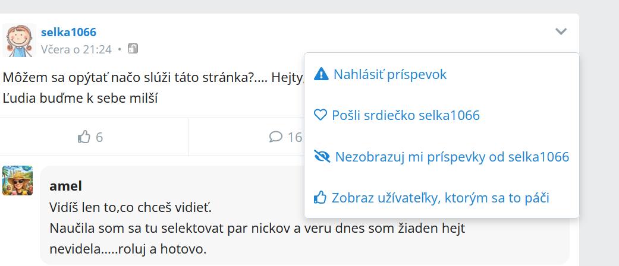619x266 pixels.
Task: Click the warning triangle icon for reporting
Action: [321, 74]
